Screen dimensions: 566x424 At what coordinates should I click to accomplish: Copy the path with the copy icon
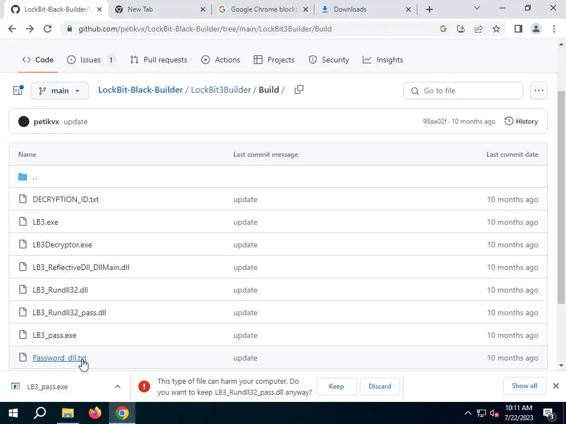pos(299,89)
